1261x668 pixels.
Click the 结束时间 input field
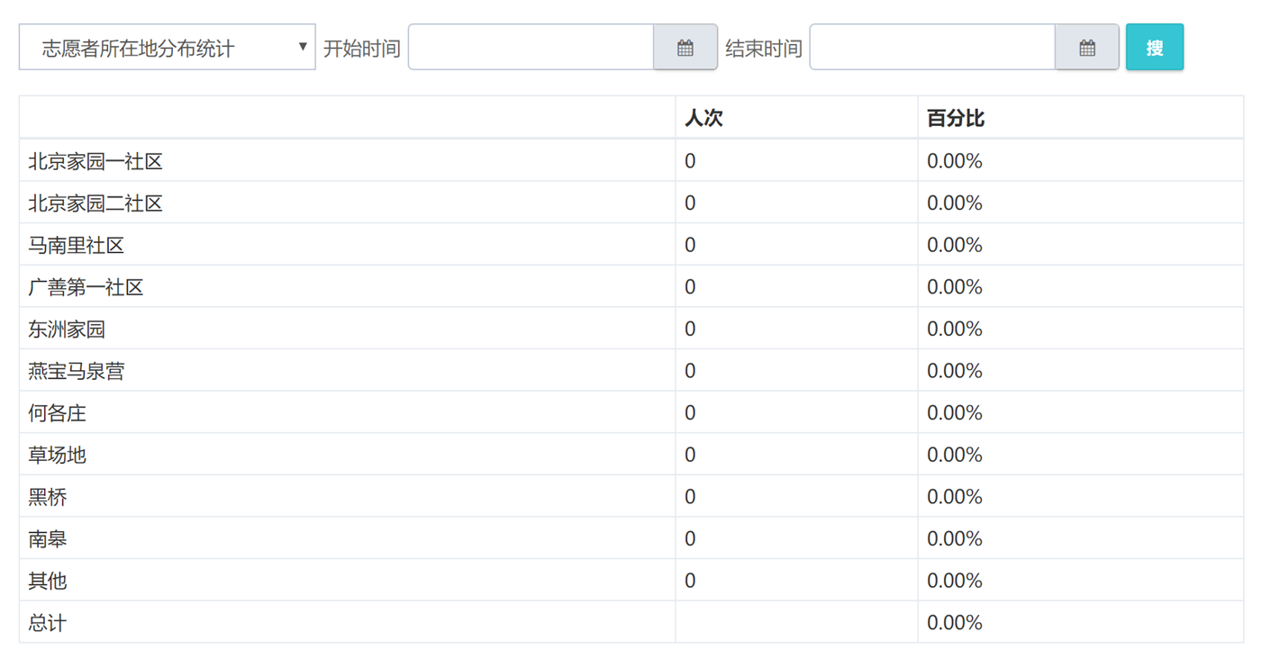[932, 48]
